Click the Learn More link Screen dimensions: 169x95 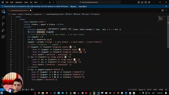[x=83, y=6]
